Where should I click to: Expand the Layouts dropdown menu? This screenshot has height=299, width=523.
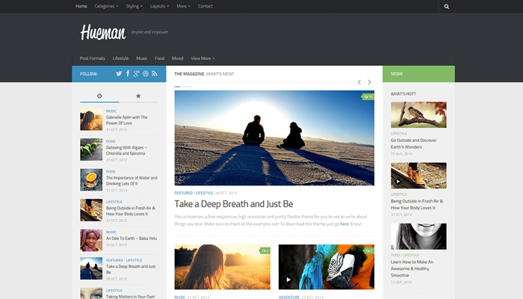(159, 6)
